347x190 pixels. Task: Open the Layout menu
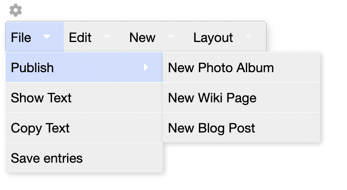point(213,38)
